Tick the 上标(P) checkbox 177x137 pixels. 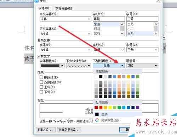(41, 87)
